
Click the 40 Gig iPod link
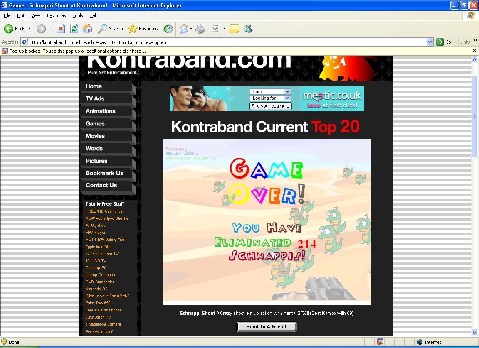click(95, 225)
